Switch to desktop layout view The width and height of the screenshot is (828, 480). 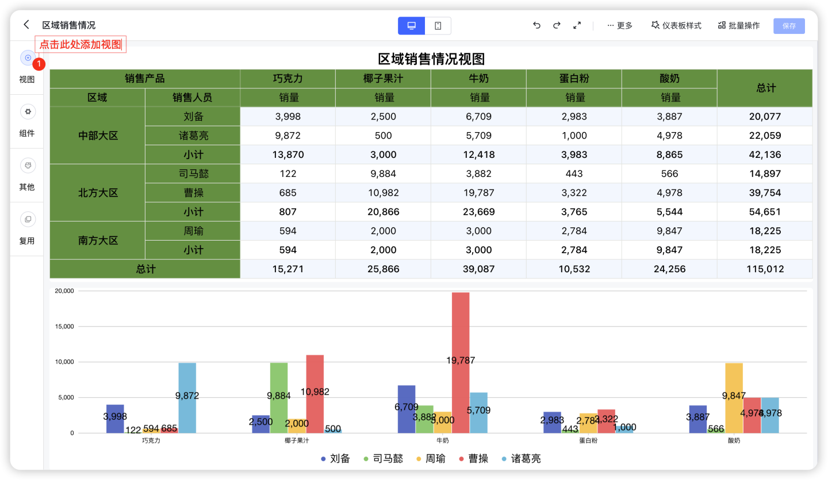click(412, 26)
